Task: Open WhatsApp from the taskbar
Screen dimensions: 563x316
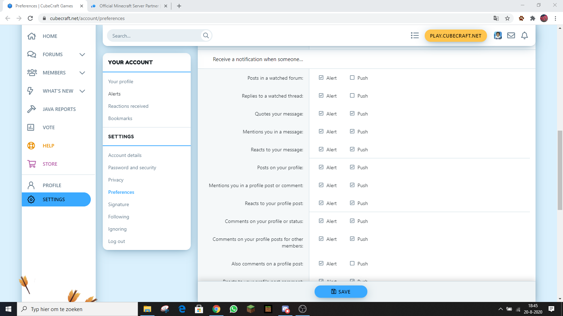Action: pyautogui.click(x=233, y=309)
